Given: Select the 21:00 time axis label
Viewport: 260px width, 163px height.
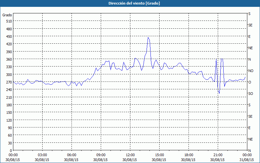Looking at the screenshot, I should tap(218, 155).
